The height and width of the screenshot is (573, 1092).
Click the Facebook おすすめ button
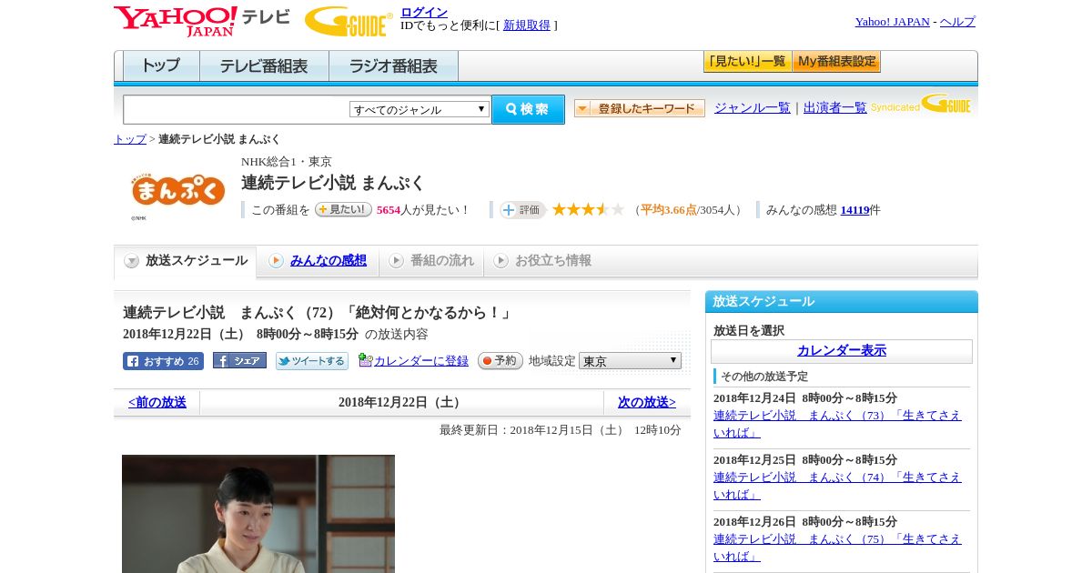coord(163,361)
